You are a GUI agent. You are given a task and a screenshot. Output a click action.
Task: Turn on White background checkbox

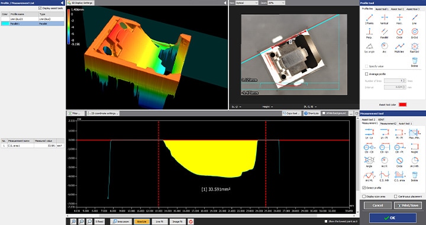click(324, 113)
